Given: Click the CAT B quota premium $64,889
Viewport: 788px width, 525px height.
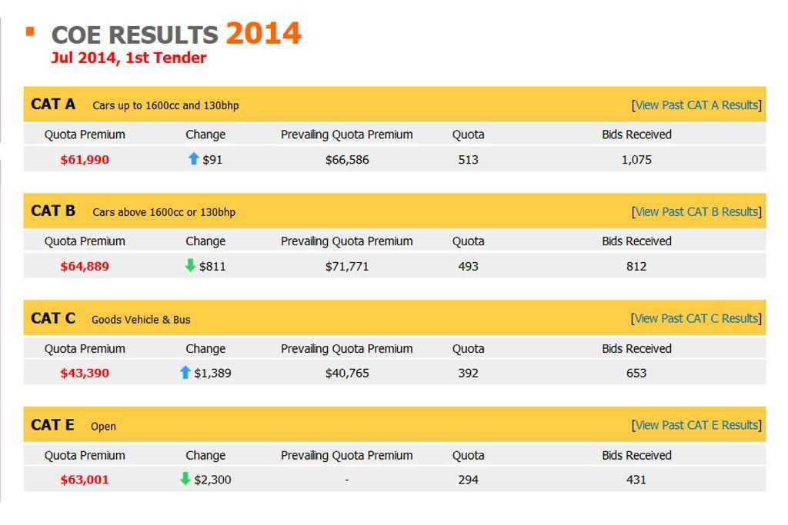Looking at the screenshot, I should tap(85, 267).
